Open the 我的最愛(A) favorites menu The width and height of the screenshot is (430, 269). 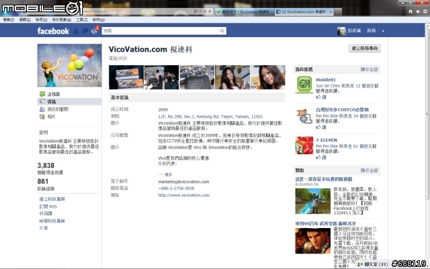click(62, 20)
